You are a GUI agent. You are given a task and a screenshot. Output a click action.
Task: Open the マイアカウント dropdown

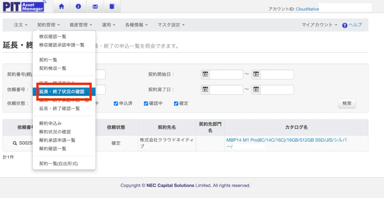[319, 25]
